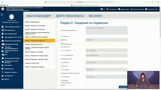Click the Гос. номер АТС field
161x90 pixels.
(x=107, y=50)
